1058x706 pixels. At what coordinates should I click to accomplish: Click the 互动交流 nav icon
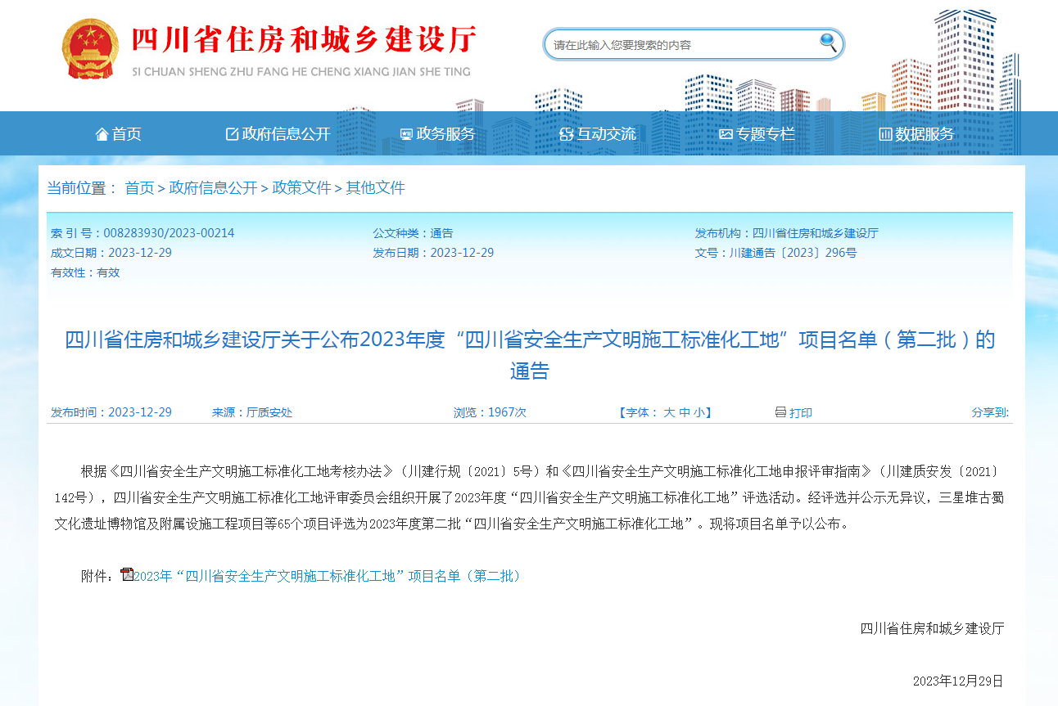tap(566, 134)
